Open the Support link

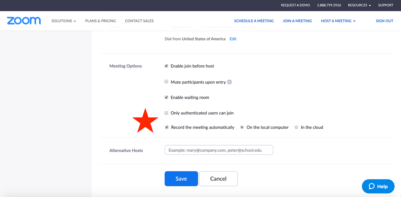tap(386, 5)
